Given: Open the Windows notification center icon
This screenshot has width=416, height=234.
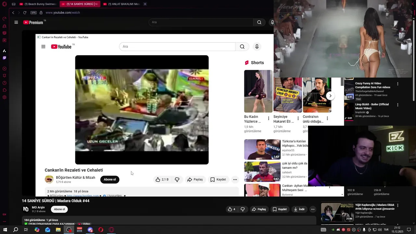Looking at the screenshot, I should [x=409, y=230].
